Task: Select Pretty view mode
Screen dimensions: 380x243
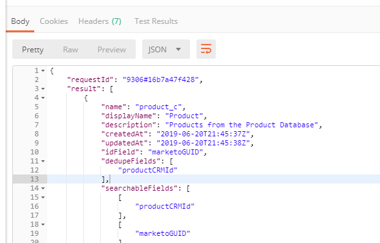Action: click(x=33, y=50)
